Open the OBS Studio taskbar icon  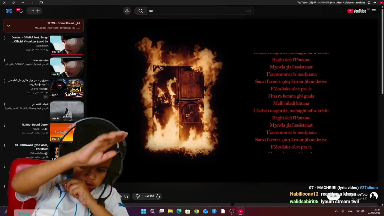point(232,211)
